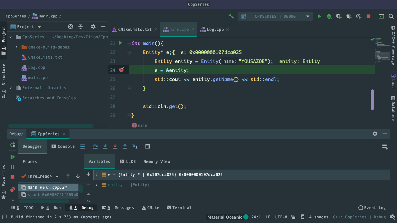Click Project panel horizontal scrollbar
Image resolution: width=397 pixels, height=223 pixels.
51,126
